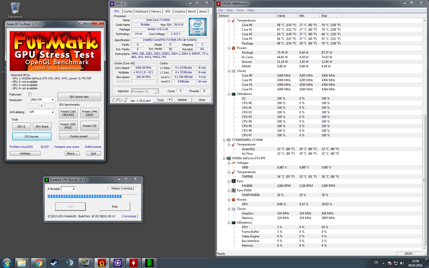Click the CPU Burner progress bar
429x268 pixels.
click(93, 196)
